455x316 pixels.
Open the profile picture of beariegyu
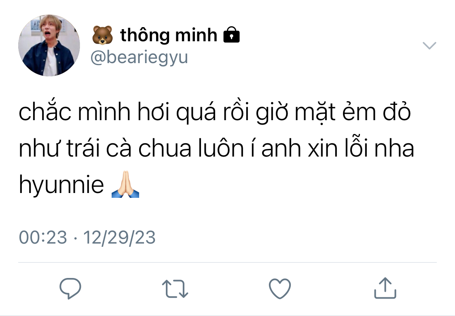click(x=49, y=45)
